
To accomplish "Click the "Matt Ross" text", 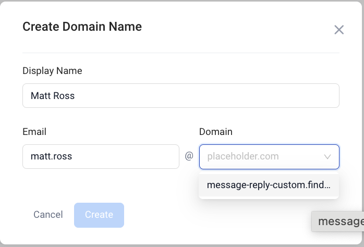I will pos(52,96).
